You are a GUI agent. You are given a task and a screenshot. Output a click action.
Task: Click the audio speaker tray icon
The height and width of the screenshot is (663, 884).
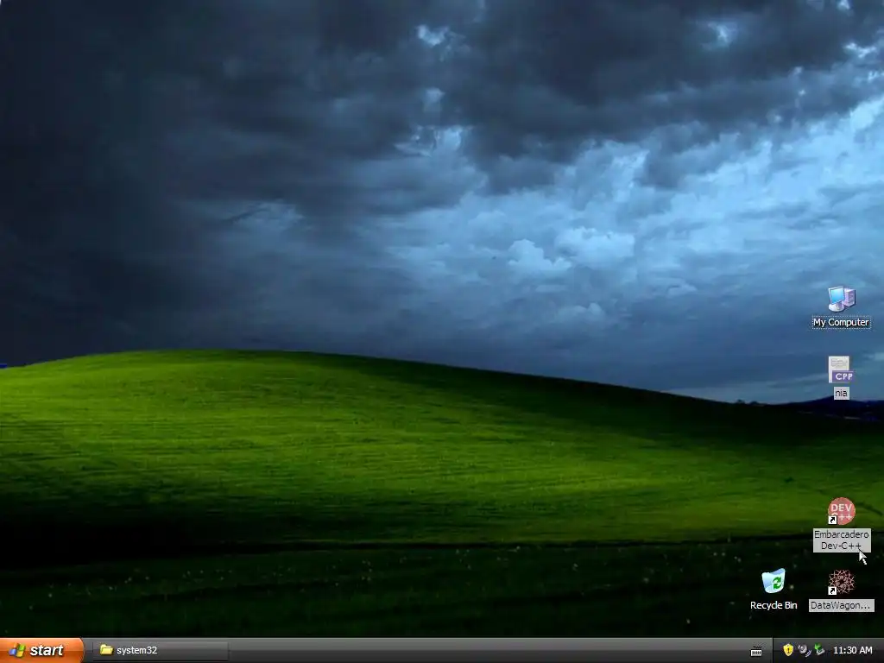click(804, 650)
